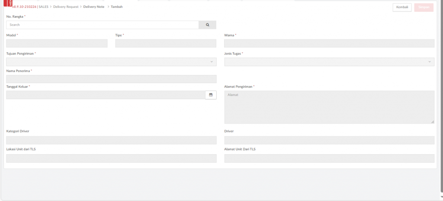Click the Tipe text field

pos(165,43)
